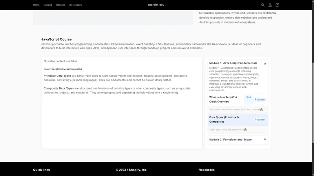Open the account login icon
The image size is (314, 176).
(270, 5)
